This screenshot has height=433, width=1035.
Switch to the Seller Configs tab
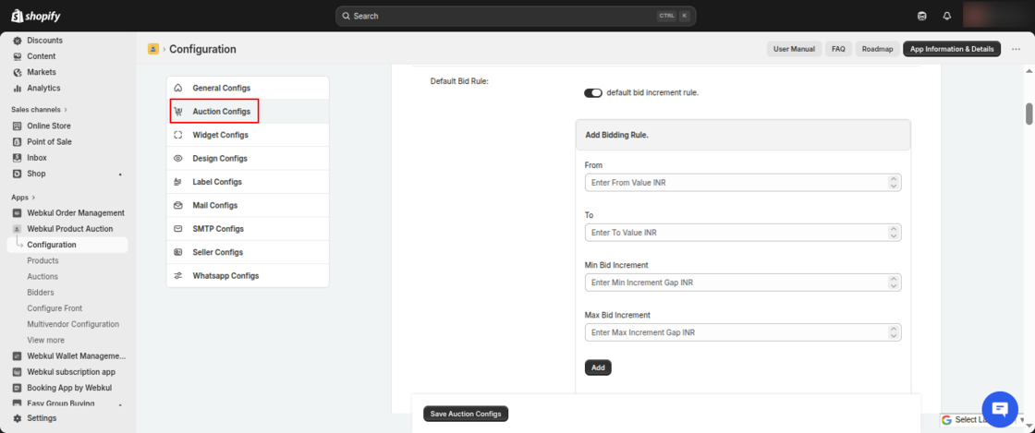(x=248, y=252)
